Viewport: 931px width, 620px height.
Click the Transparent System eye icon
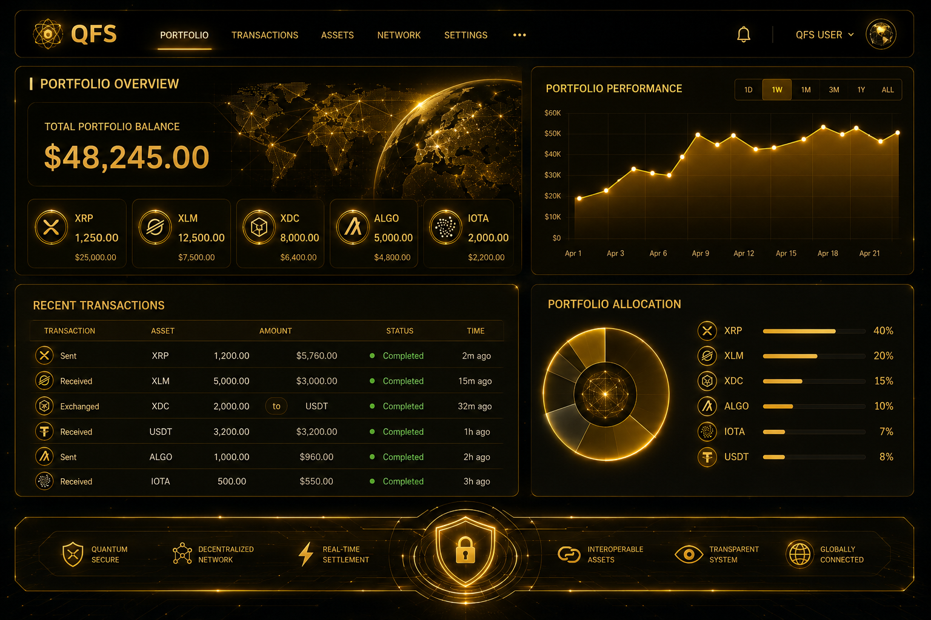click(x=689, y=554)
